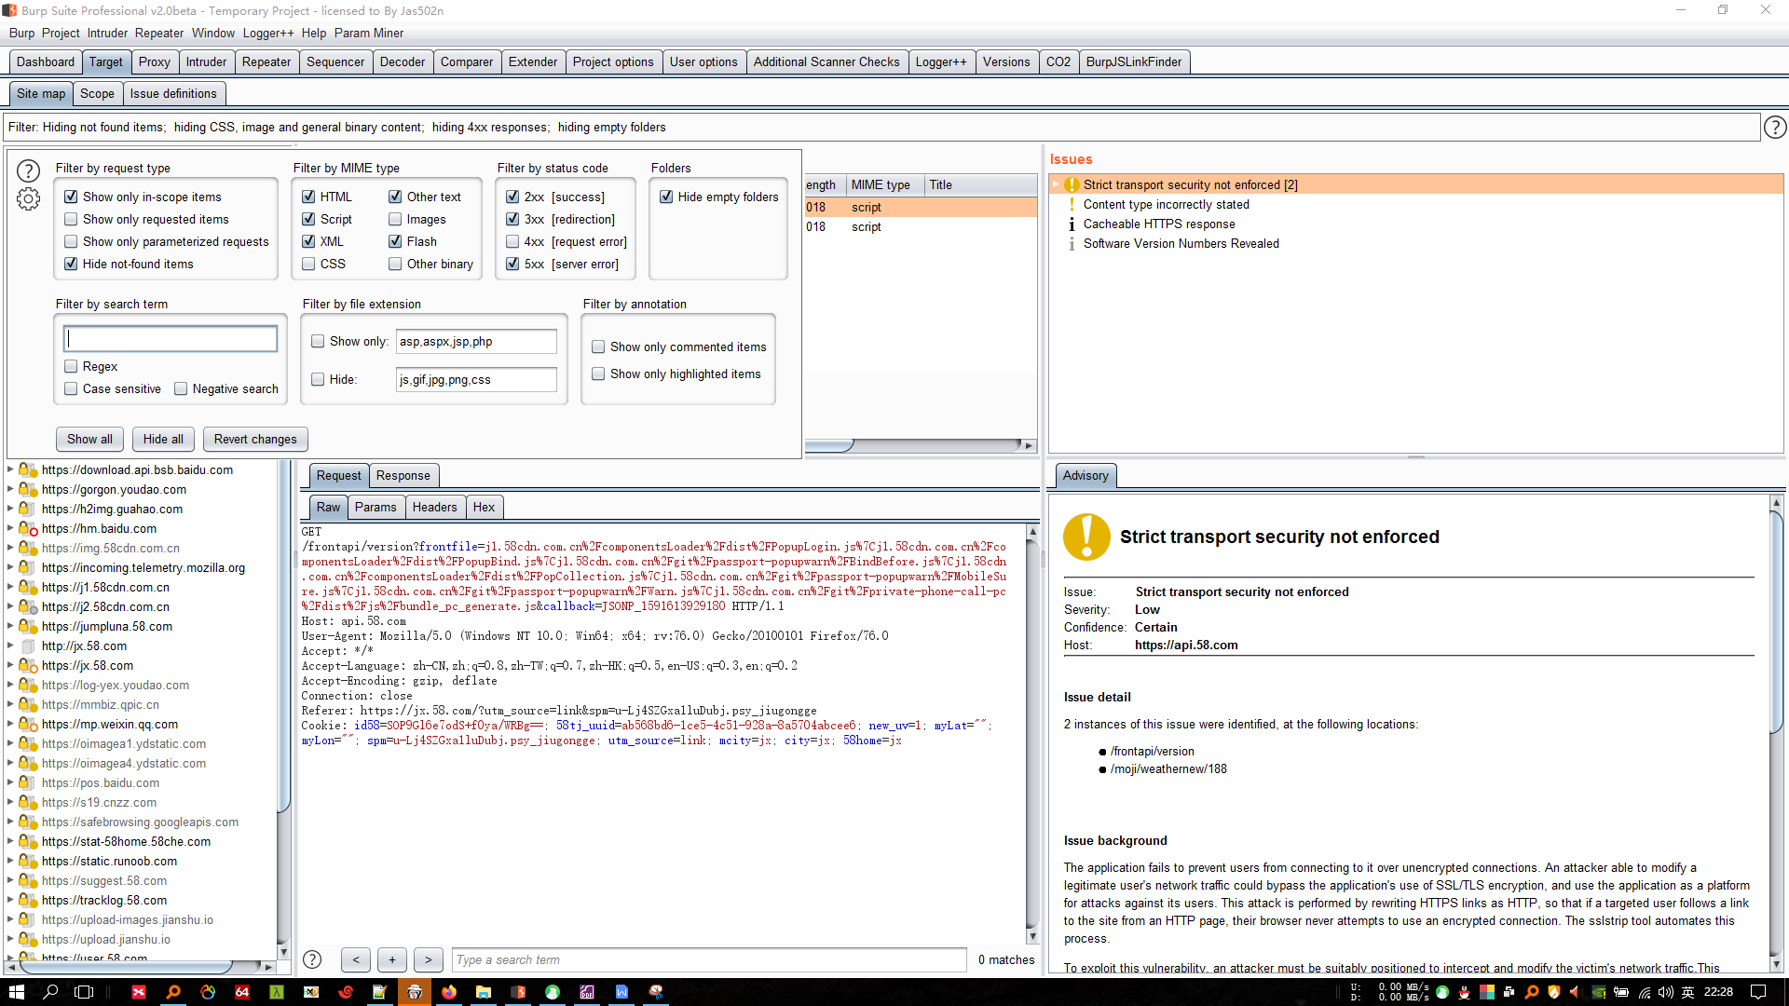This screenshot has height=1006, width=1789.
Task: Click the help icon beside the filter bar
Action: tap(1775, 128)
